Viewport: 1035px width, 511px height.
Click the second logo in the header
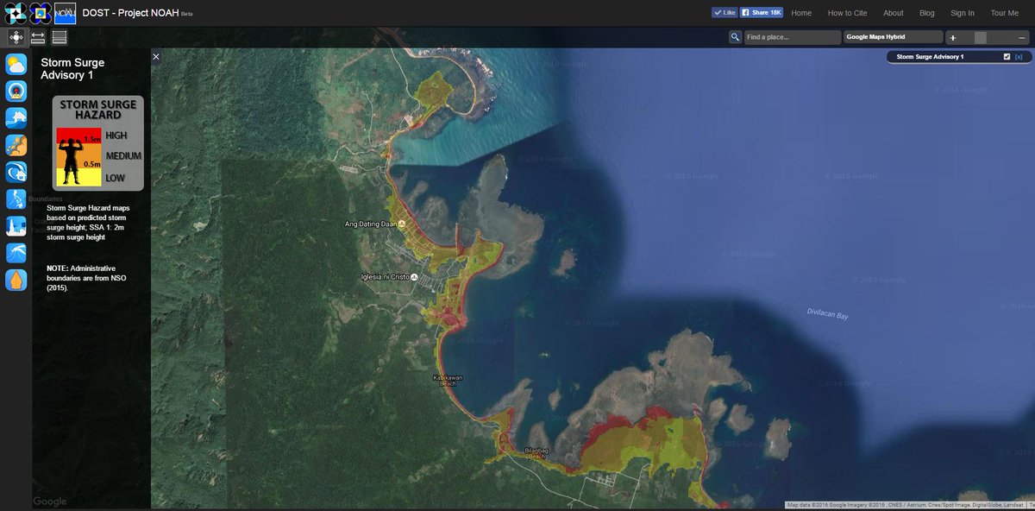pyautogui.click(x=39, y=12)
